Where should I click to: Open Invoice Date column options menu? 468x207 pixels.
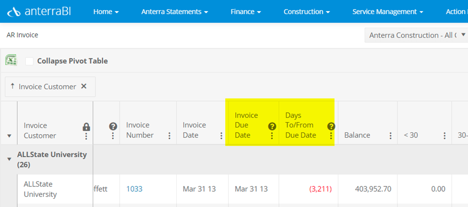tap(221, 136)
